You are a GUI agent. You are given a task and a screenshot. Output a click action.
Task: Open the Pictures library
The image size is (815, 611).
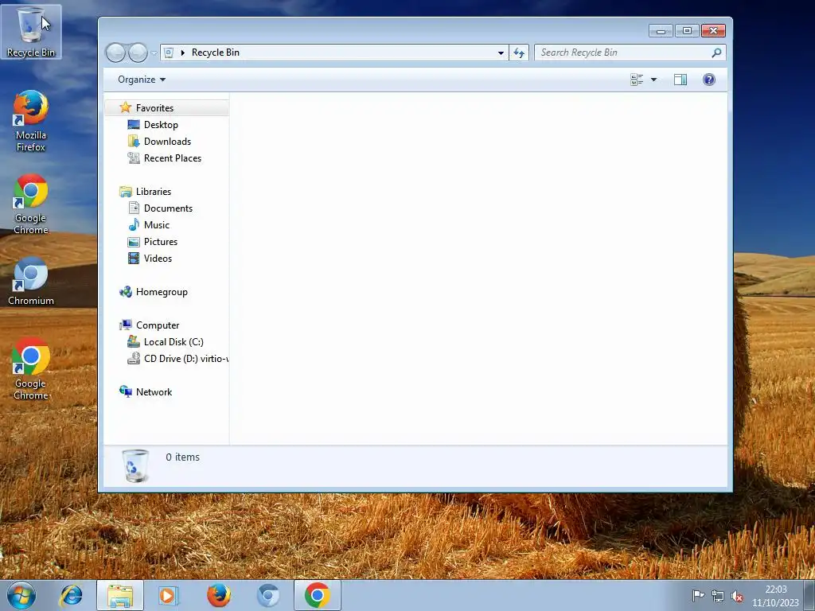point(161,241)
